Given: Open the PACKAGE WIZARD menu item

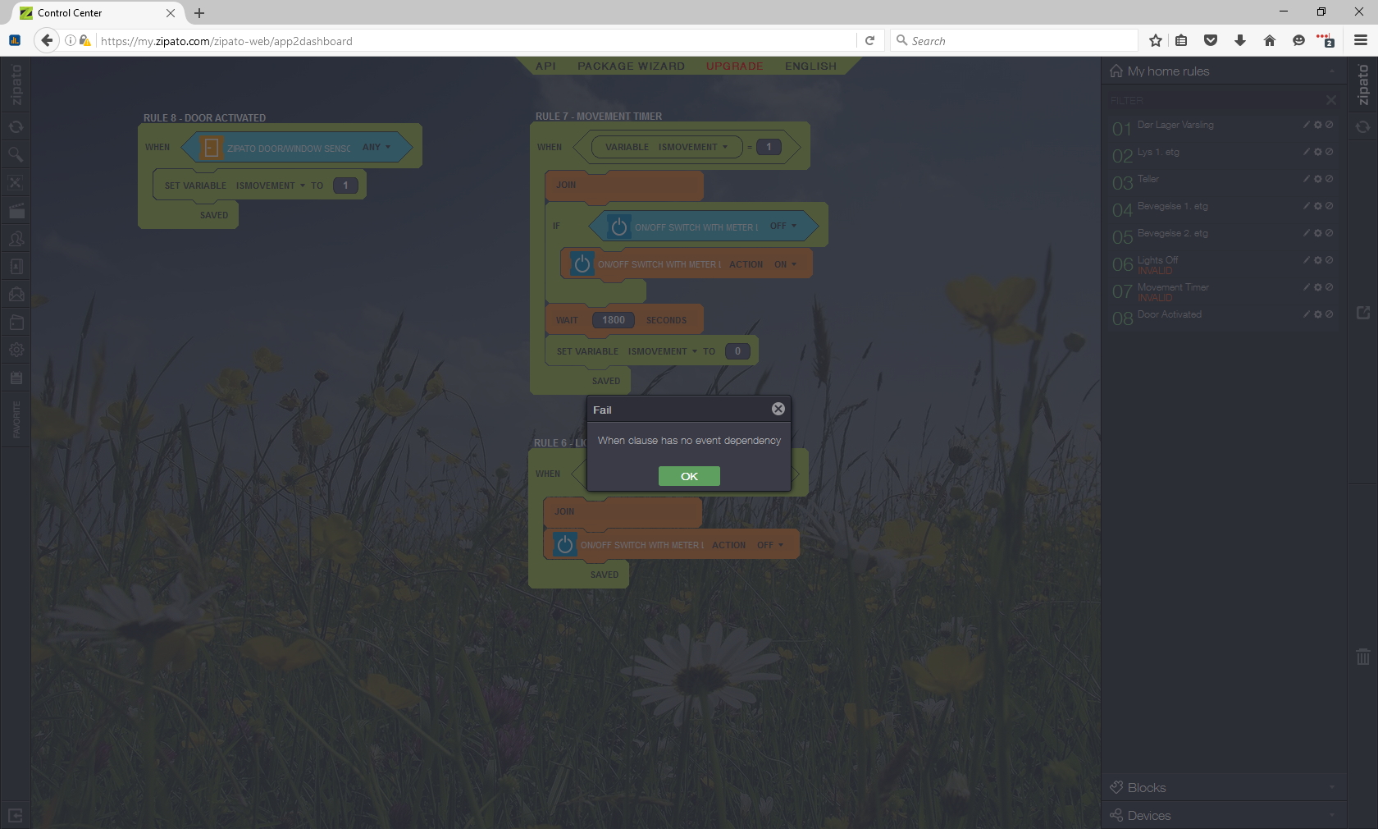Looking at the screenshot, I should pos(631,66).
